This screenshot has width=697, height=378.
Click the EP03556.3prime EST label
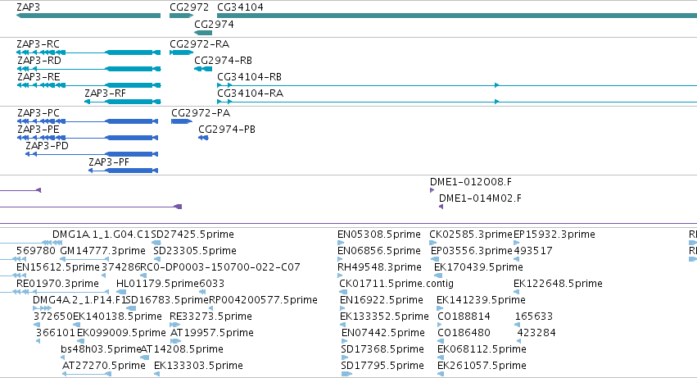[x=472, y=251]
